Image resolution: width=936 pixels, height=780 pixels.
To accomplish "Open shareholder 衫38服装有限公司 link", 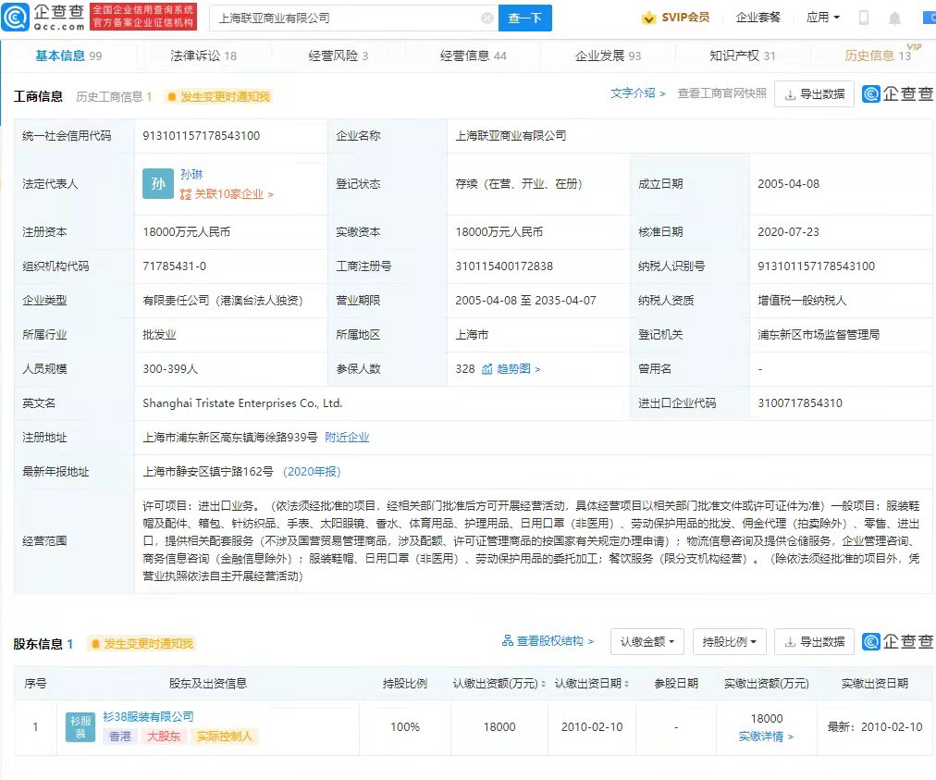I will tap(148, 716).
